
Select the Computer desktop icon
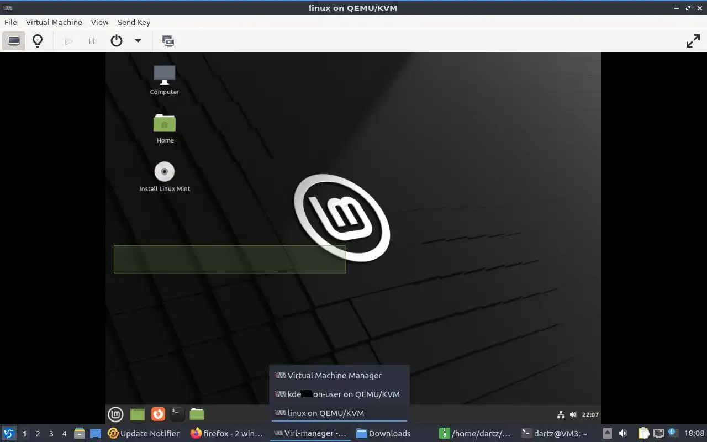tap(165, 80)
